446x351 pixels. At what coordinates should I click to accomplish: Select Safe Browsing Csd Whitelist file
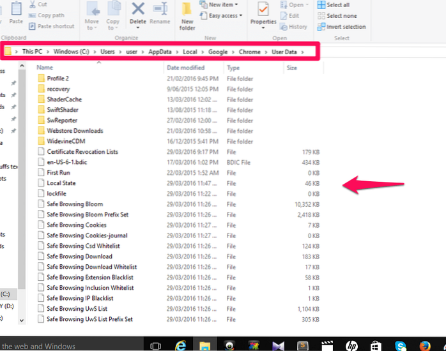click(x=83, y=246)
